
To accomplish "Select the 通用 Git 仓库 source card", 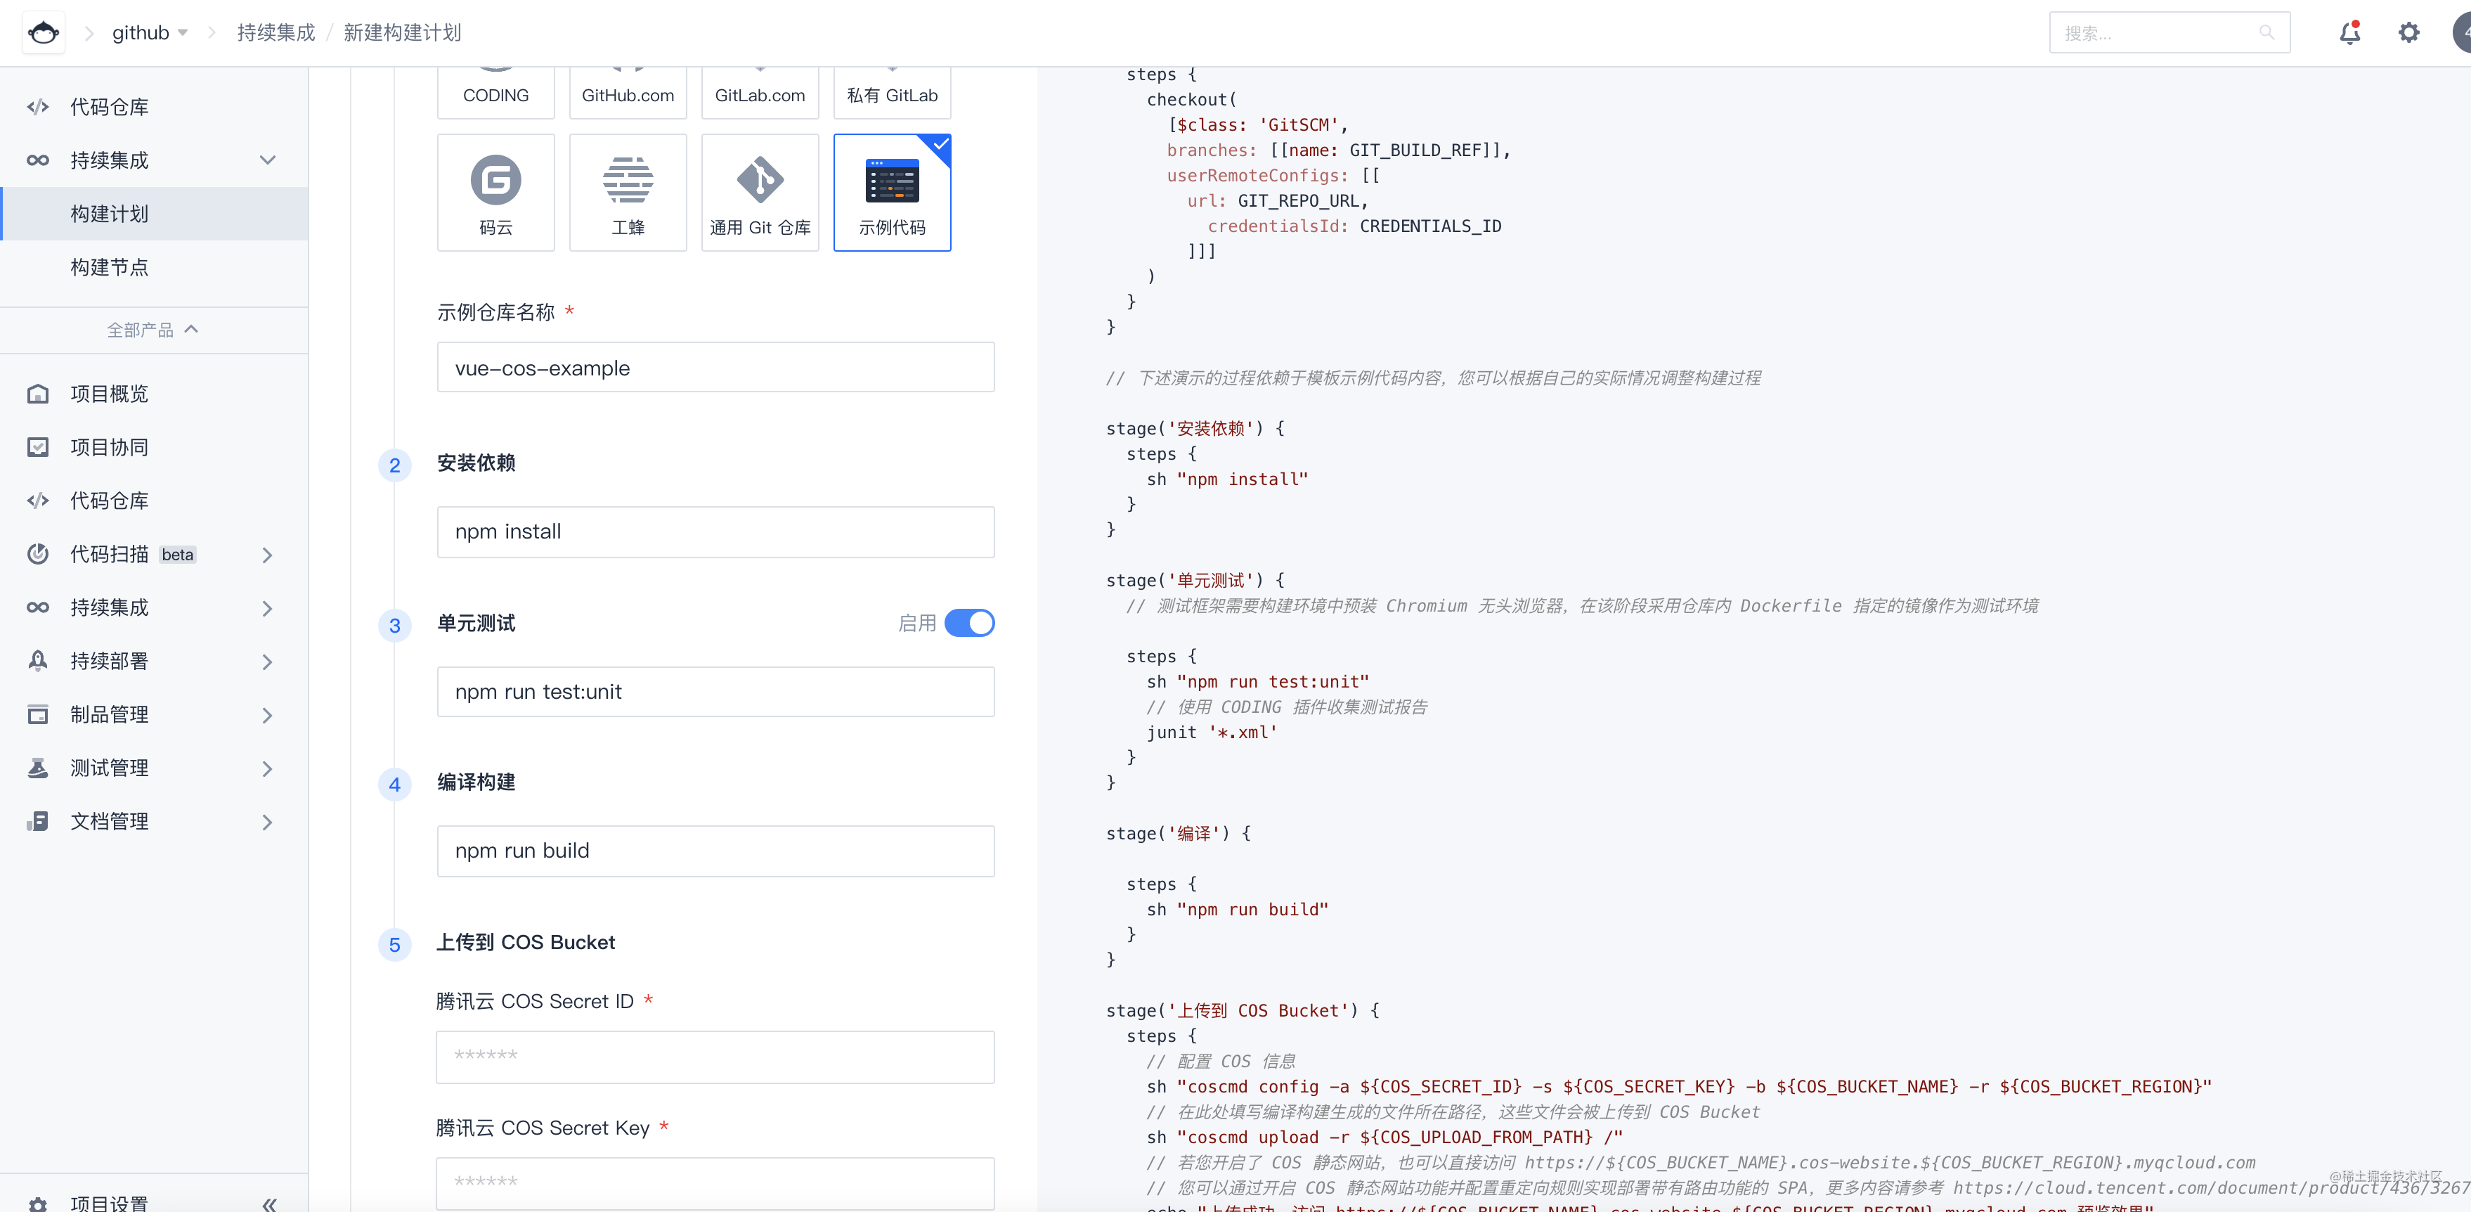I will coord(760,193).
